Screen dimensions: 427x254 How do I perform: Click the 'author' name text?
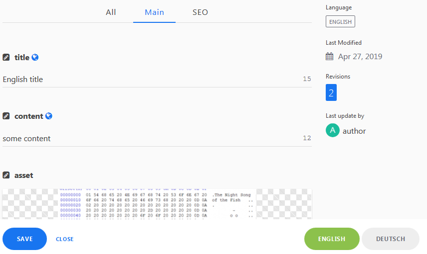354,131
